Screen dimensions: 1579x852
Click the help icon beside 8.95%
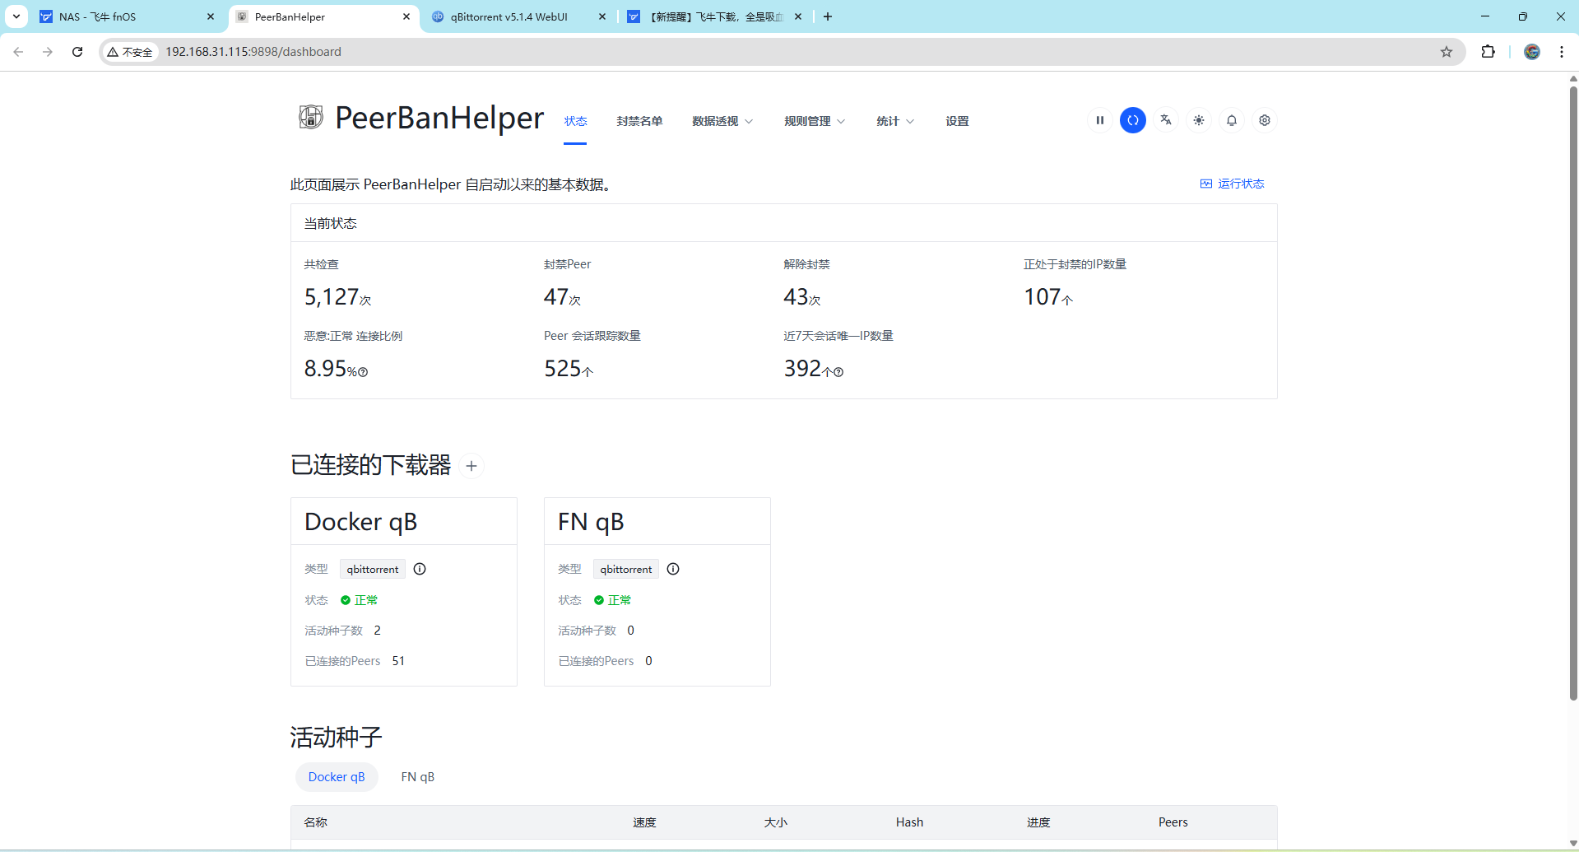pyautogui.click(x=363, y=372)
